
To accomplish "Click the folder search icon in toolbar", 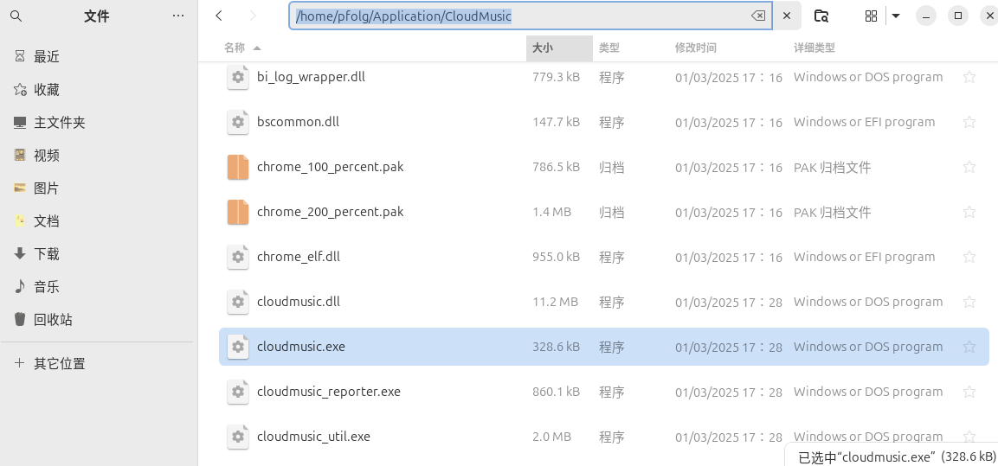I will tap(821, 16).
